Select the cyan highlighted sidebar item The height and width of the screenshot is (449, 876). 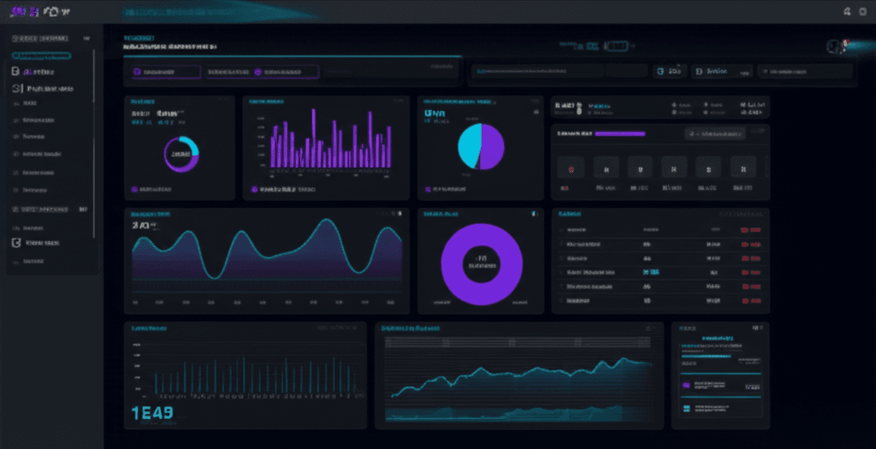[x=41, y=56]
